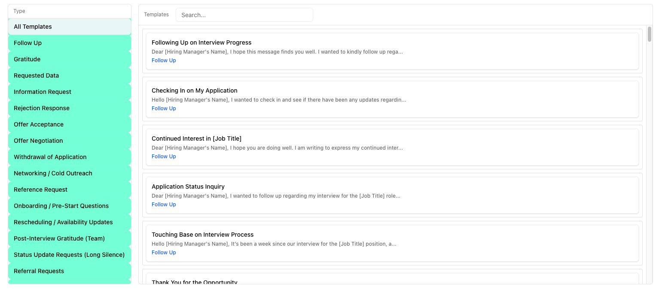Click the template Search field
This screenshot has height=289, width=662.
tap(244, 15)
